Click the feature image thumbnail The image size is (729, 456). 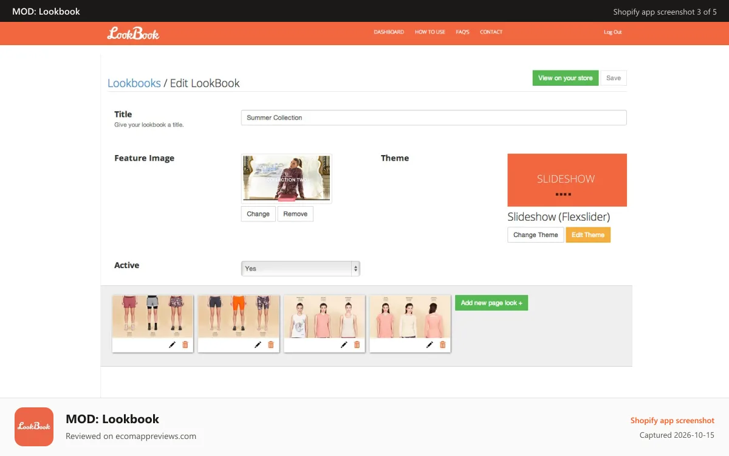tap(287, 178)
